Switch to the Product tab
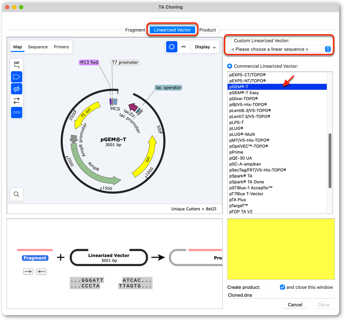 [208, 30]
